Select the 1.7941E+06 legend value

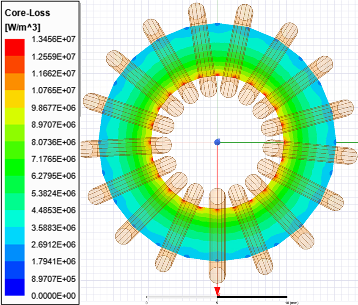(53, 262)
